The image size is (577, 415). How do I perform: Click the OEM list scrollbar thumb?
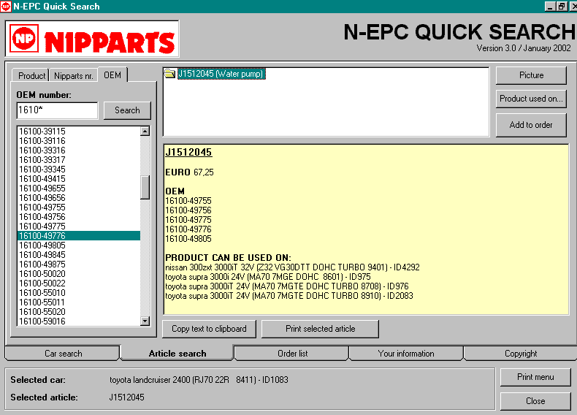[145, 188]
